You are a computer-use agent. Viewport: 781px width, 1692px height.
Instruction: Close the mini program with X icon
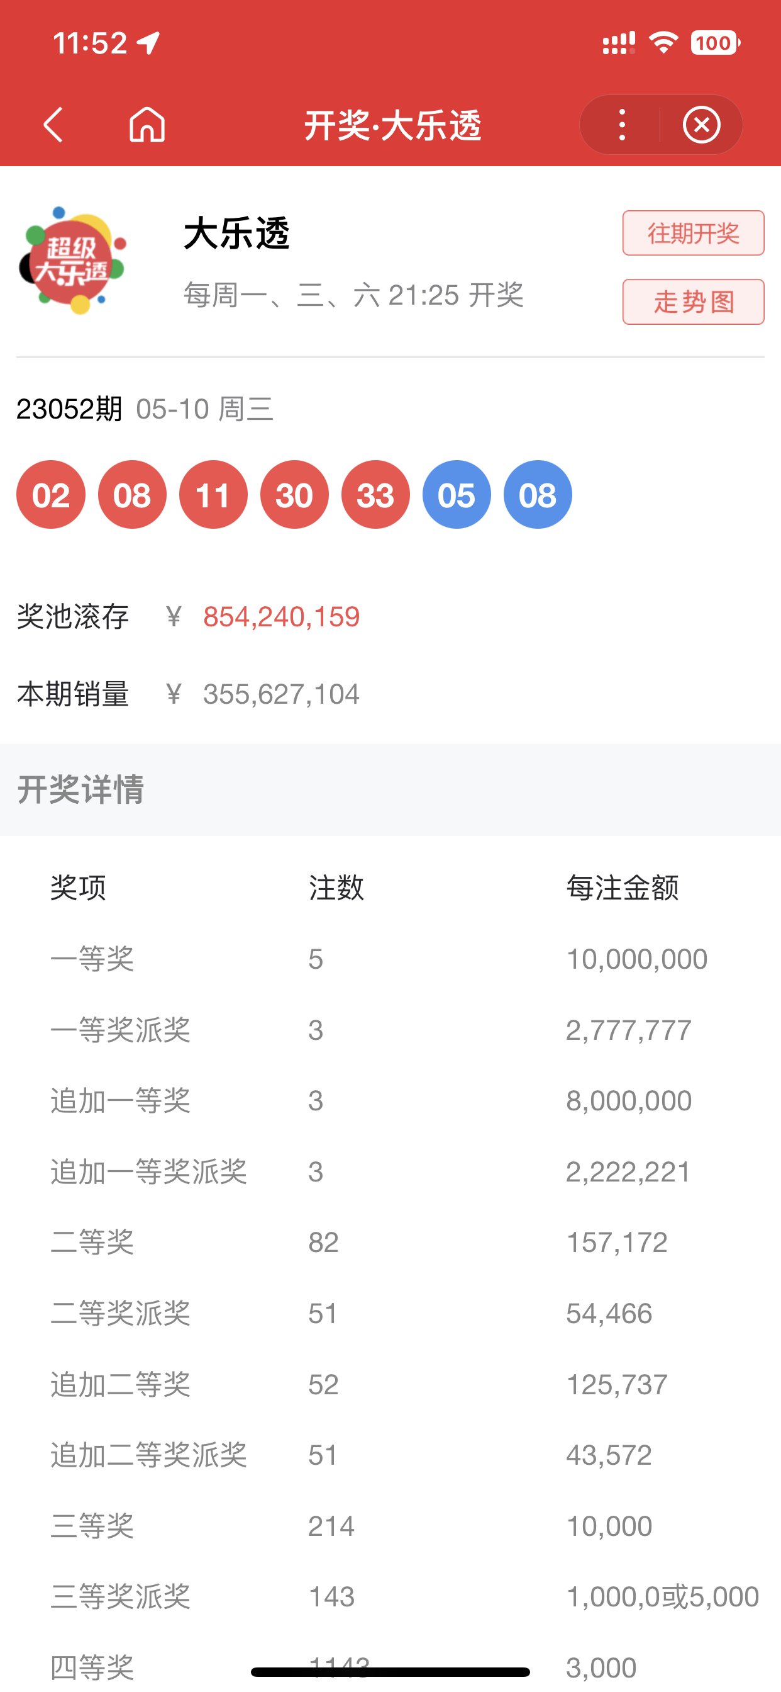coord(702,124)
